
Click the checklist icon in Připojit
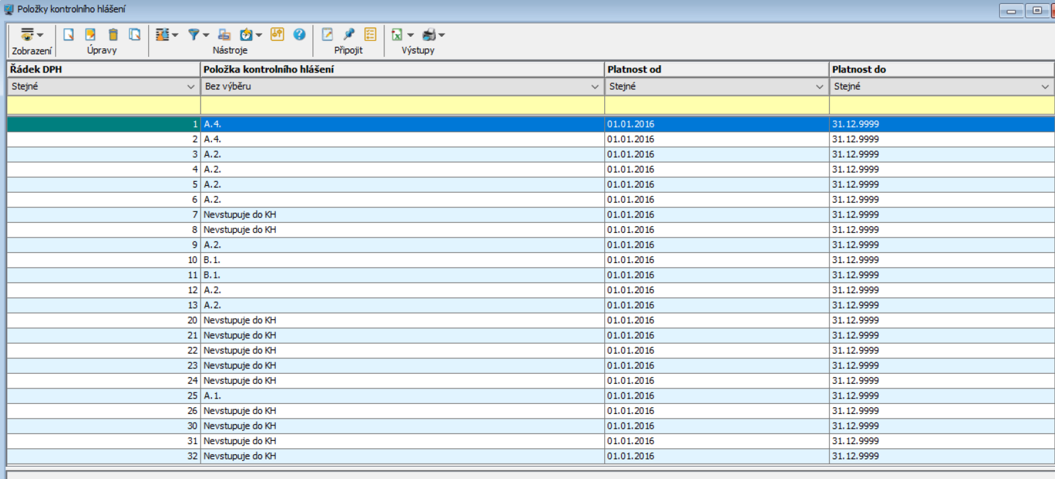pos(370,34)
